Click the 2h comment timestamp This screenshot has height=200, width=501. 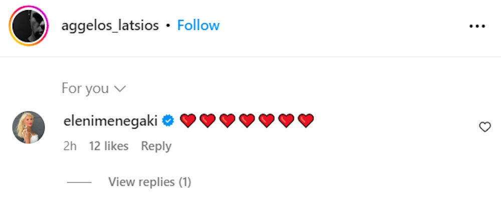pyautogui.click(x=70, y=146)
